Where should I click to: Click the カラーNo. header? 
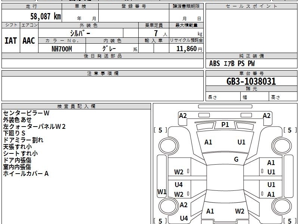[x=62, y=41]
